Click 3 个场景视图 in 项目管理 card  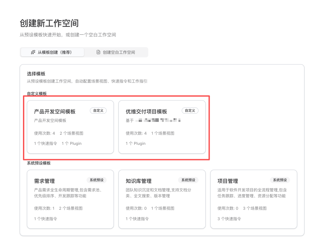[255, 208]
